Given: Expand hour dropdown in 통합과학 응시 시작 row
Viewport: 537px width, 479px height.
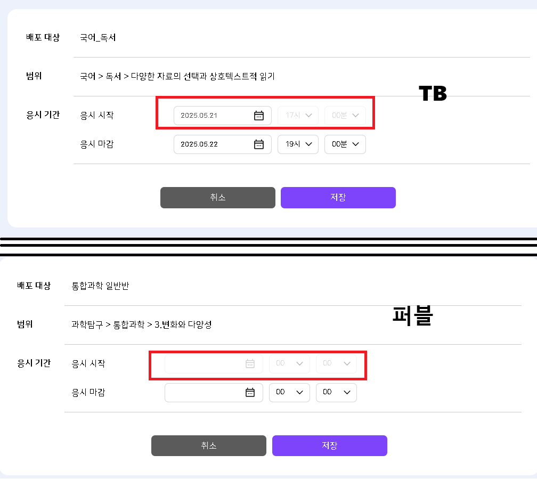Looking at the screenshot, I should point(289,364).
